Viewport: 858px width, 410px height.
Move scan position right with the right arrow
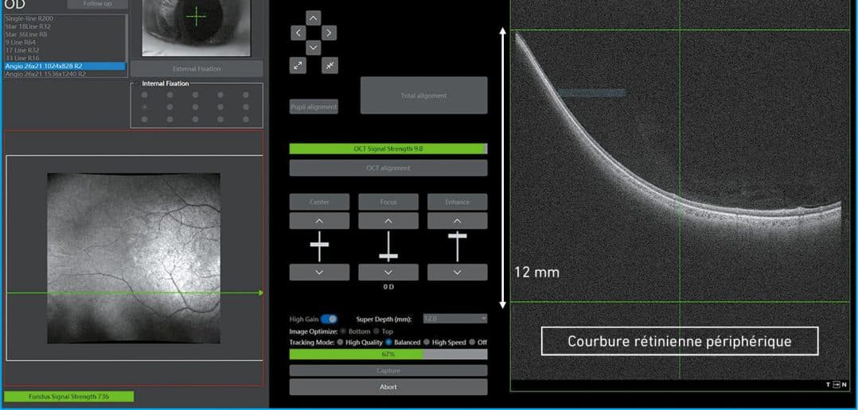[x=328, y=33]
